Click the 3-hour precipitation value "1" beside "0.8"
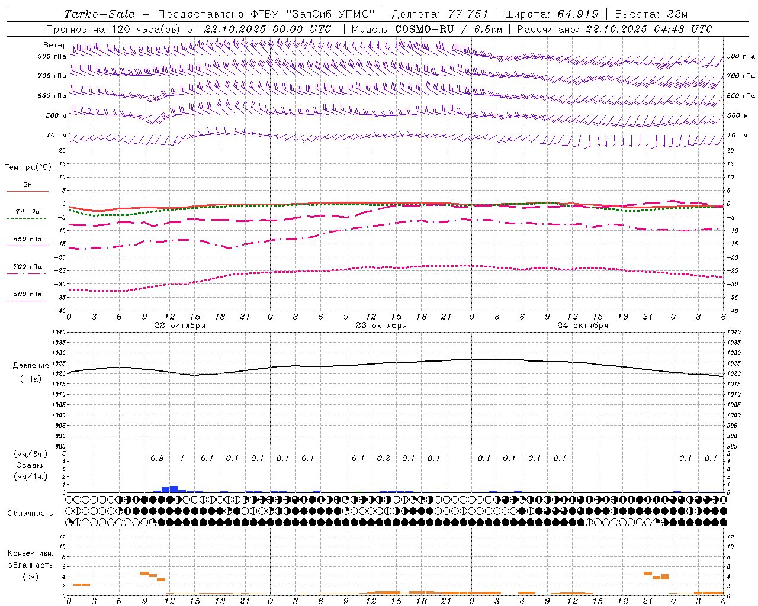This screenshot has height=606, width=758. point(182,459)
